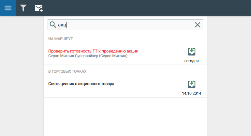Click the magnifying glass search icon
The width and height of the screenshot is (251, 136).
click(53, 25)
